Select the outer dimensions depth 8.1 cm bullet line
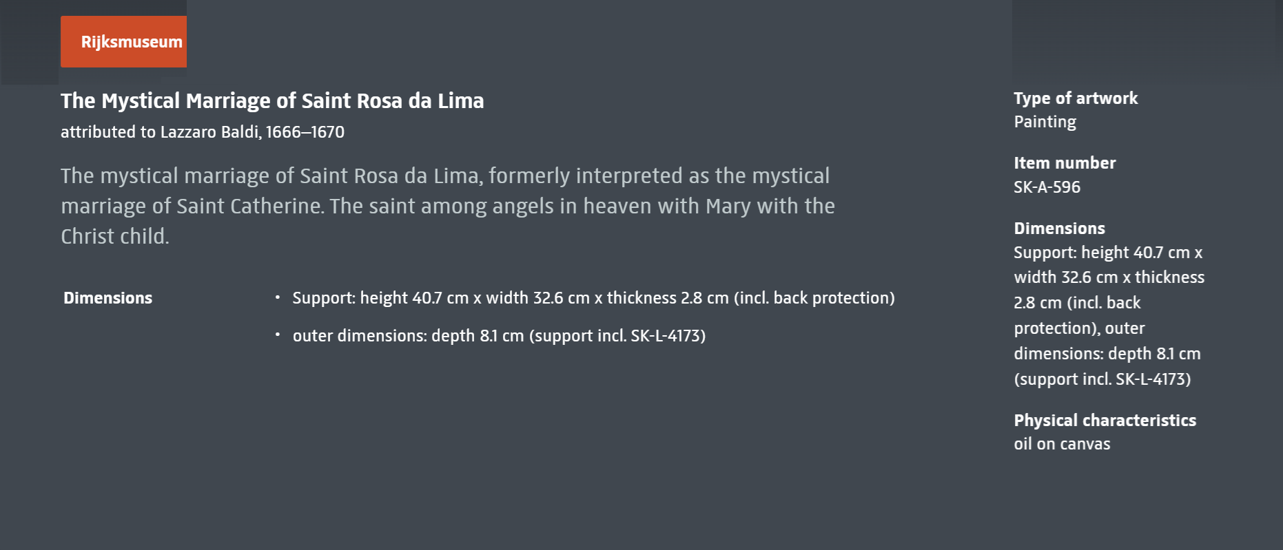1283x550 pixels. coord(499,336)
